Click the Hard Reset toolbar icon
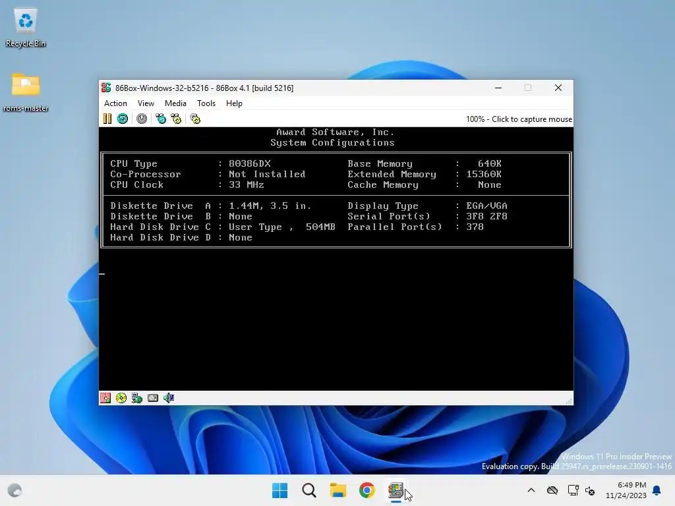 (x=123, y=119)
